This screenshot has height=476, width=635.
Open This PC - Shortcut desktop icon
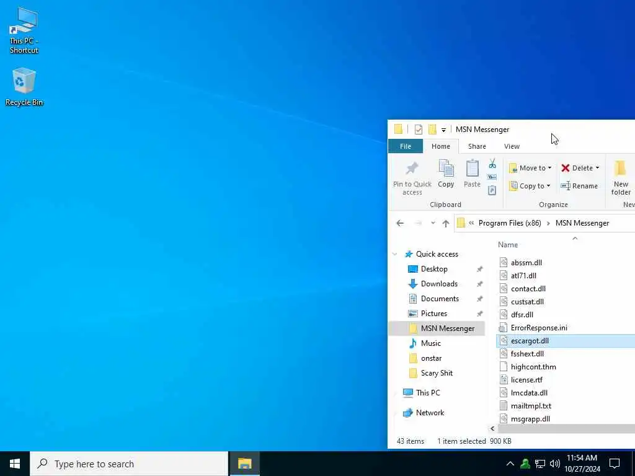pos(24,30)
